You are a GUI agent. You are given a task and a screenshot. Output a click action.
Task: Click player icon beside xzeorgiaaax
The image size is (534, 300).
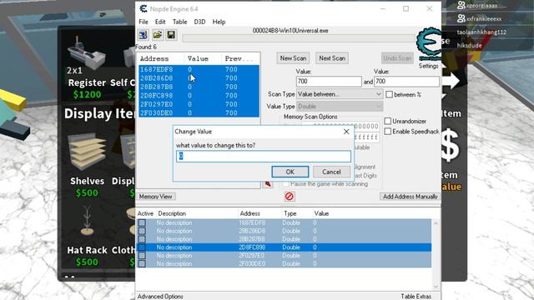461,5
